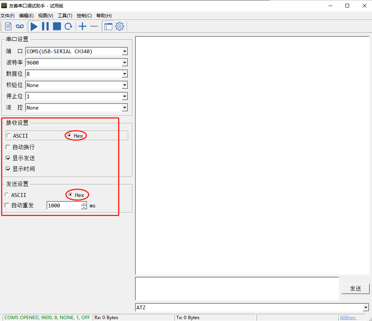Screen dimensions: 372x321
Task: Select ASCII radio in receive settings
Action: pos(9,135)
